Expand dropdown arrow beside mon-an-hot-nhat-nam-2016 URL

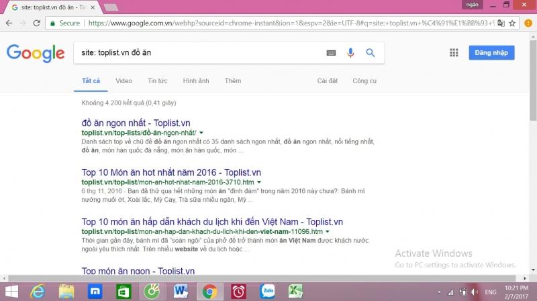pyautogui.click(x=260, y=182)
